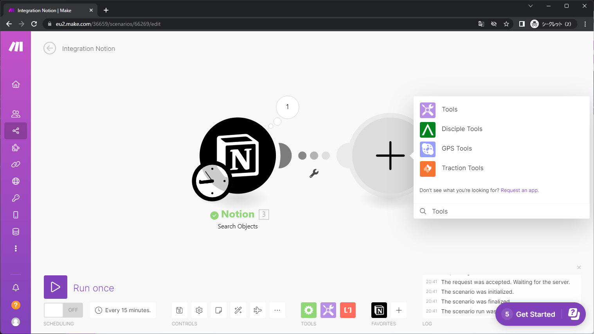The image size is (594, 334).
Task: Select Traction Tools from app list
Action: tap(502, 168)
